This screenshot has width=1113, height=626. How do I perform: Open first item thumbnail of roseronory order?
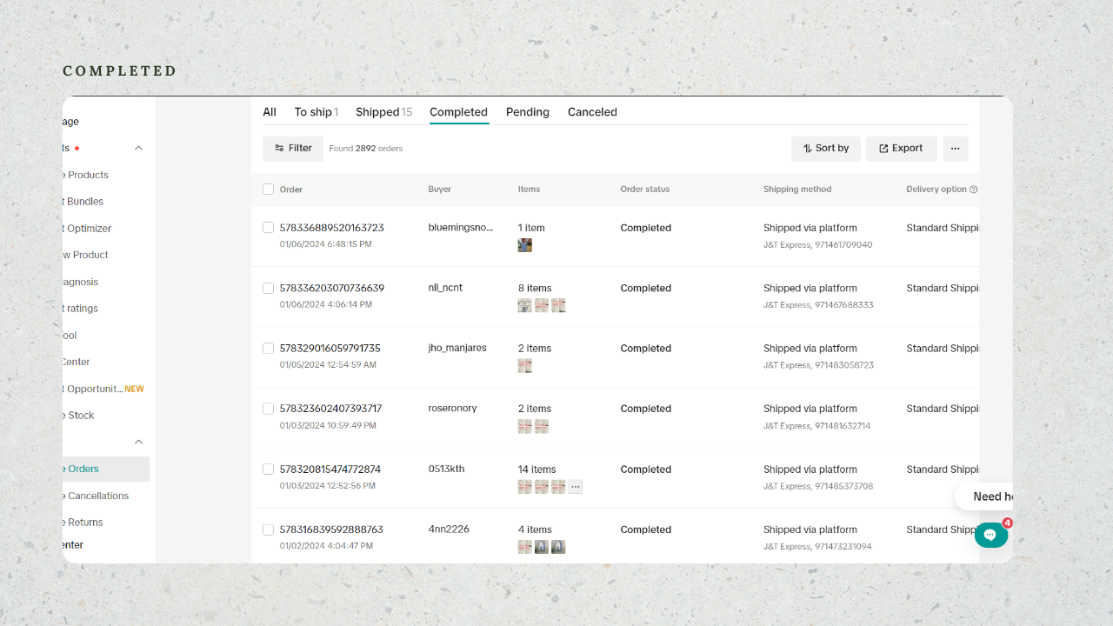click(525, 426)
